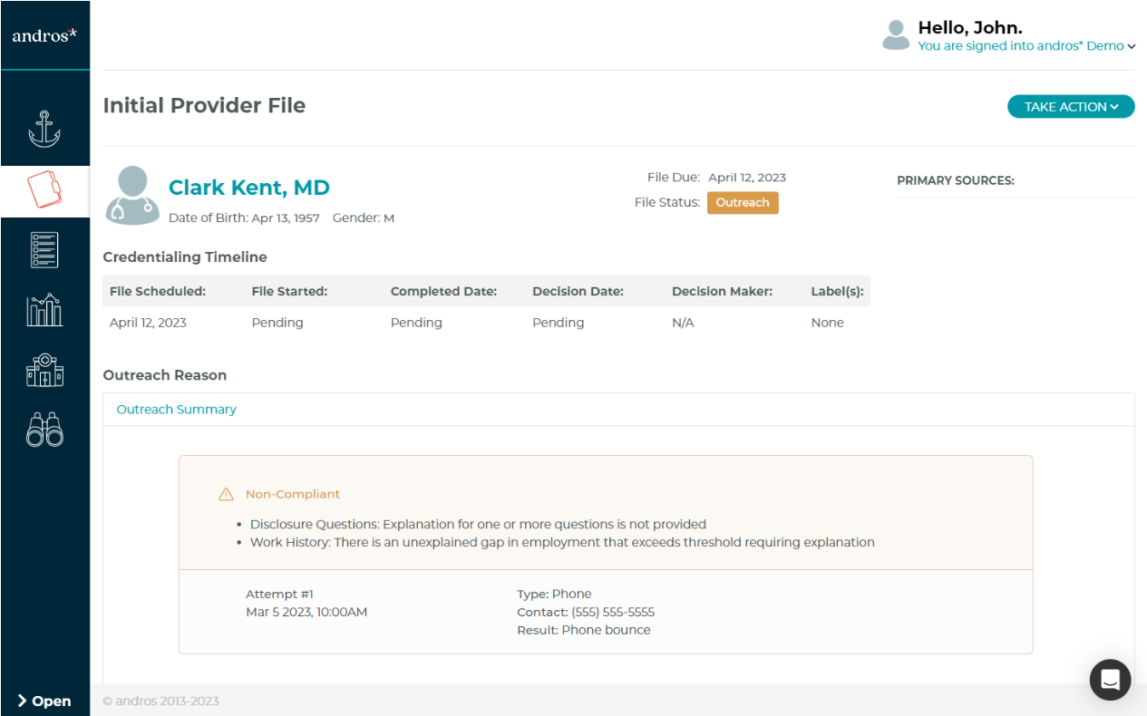Click the Attempt #1 label
Image resolution: width=1147 pixels, height=716 pixels.
(x=279, y=595)
